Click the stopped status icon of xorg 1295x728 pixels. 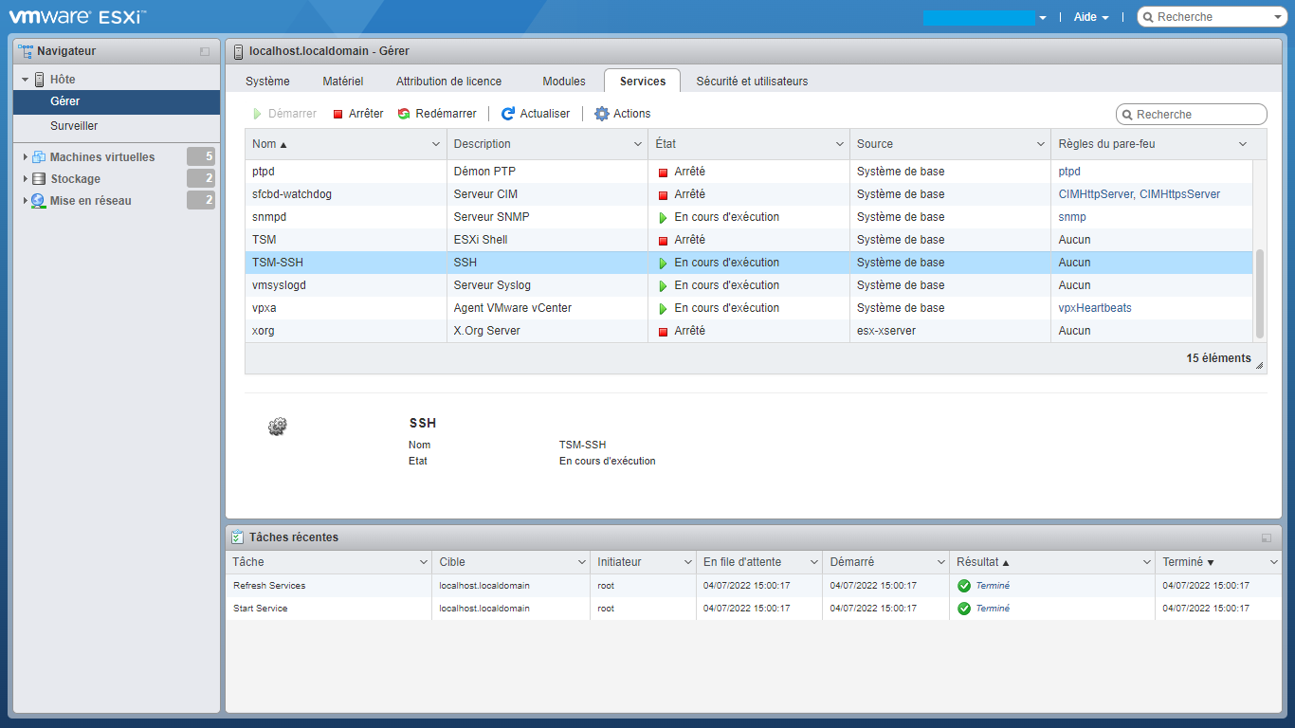(x=664, y=332)
